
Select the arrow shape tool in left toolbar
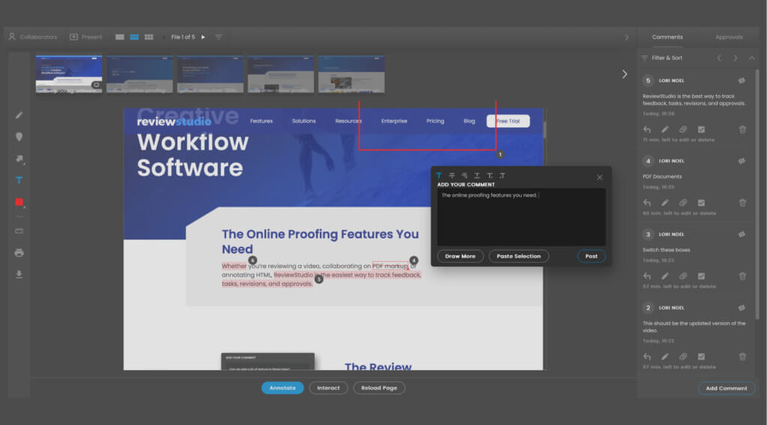click(19, 159)
